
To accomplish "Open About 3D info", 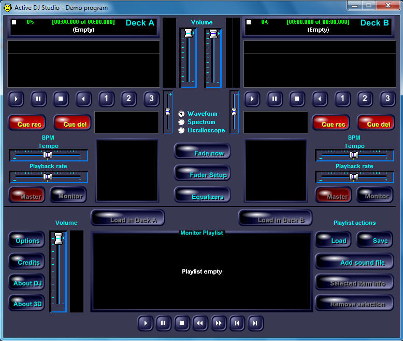I will coord(26,303).
